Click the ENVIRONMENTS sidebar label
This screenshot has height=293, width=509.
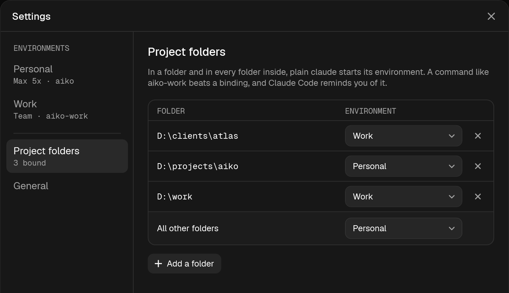pyautogui.click(x=41, y=48)
